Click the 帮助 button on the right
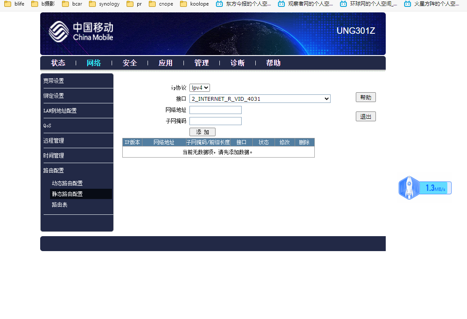Image resolution: width=467 pixels, height=319 pixels. [366, 97]
